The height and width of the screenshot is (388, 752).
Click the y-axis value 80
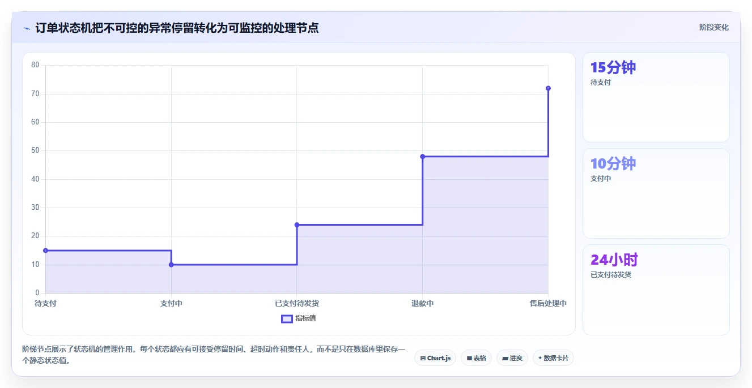click(35, 65)
